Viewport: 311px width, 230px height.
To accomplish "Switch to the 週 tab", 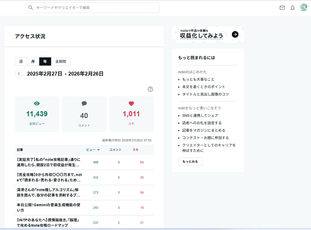I will click(21, 62).
